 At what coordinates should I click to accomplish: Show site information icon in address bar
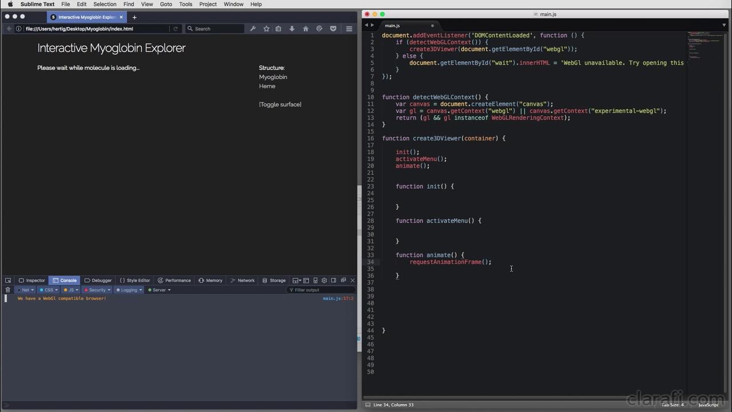pos(18,29)
